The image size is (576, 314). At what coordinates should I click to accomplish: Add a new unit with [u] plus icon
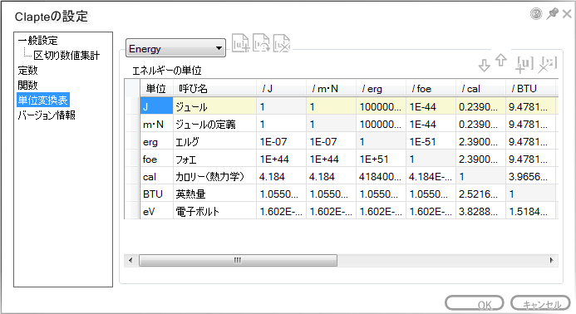click(524, 64)
